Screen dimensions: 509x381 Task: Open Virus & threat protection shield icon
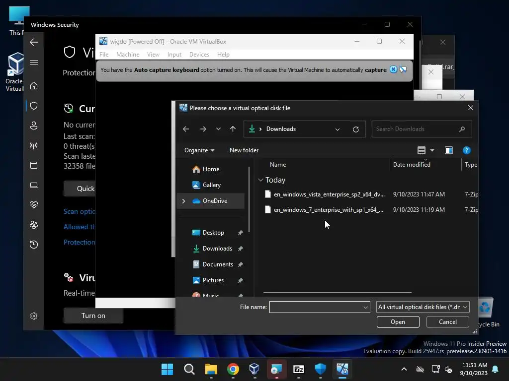pyautogui.click(x=34, y=106)
